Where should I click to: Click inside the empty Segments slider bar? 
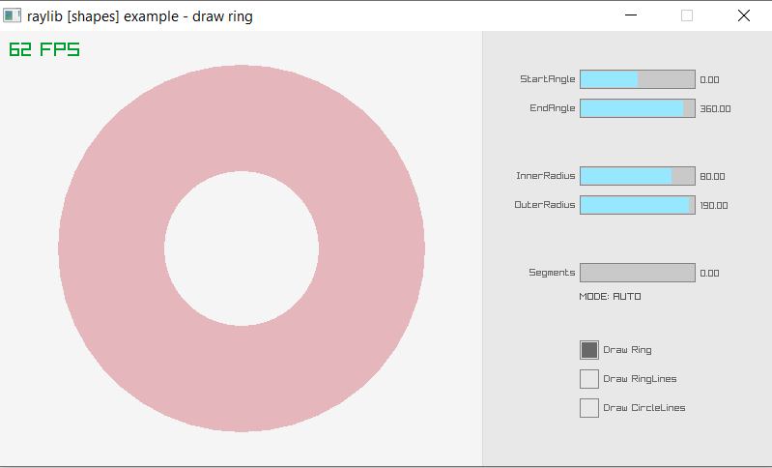pyautogui.click(x=637, y=273)
